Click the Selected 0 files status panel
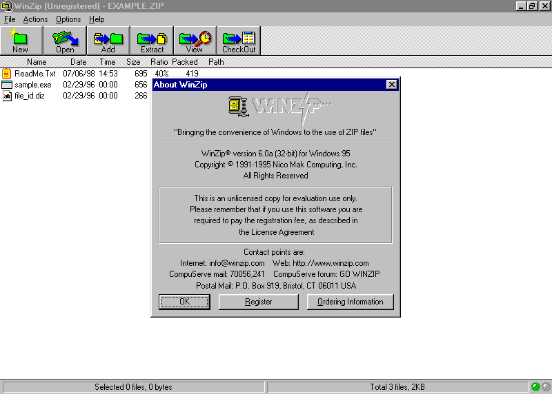Screen dimensions: 552x394 133,387
